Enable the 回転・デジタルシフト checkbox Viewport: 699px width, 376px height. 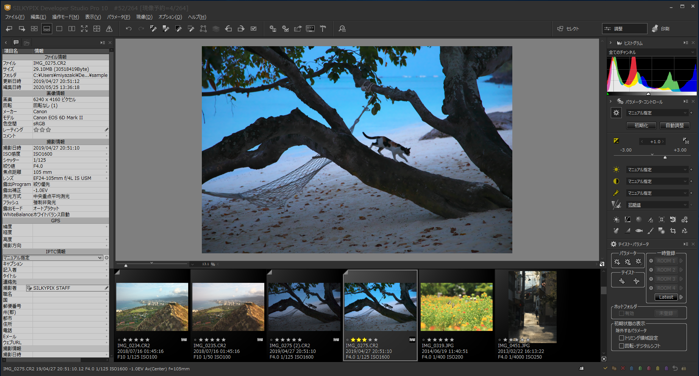pyautogui.click(x=621, y=346)
